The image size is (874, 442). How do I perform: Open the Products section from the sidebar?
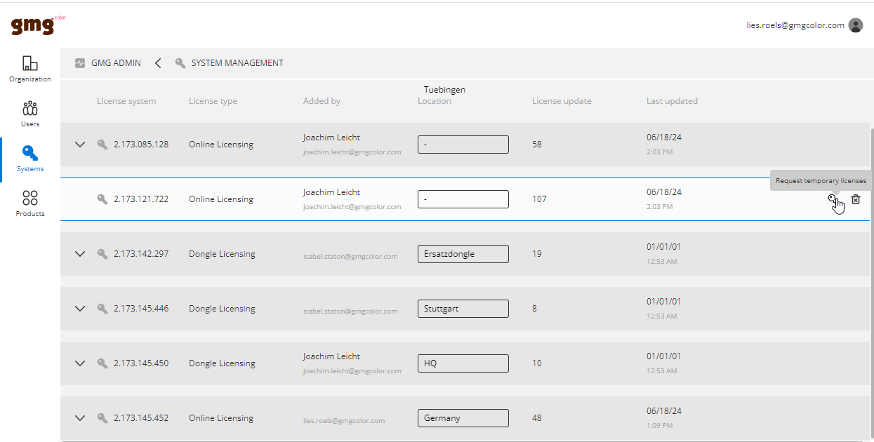pos(29,202)
